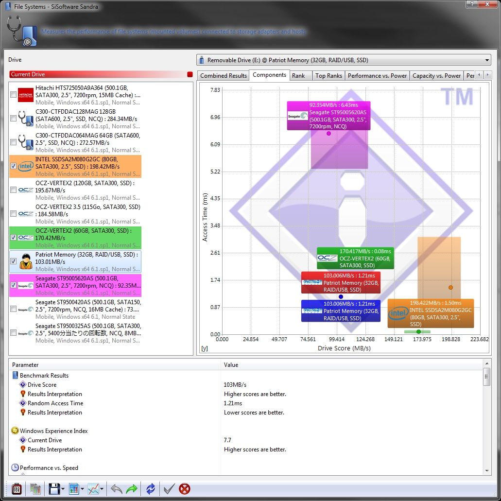Click the tab strip left scroll arrow
Image resolution: width=501 pixels, height=501 pixels.
pos(479,75)
